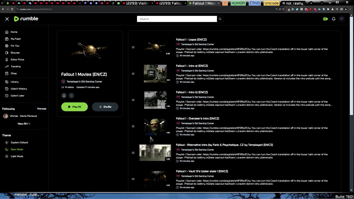Open the three-dot playlist options menu

click(71, 96)
